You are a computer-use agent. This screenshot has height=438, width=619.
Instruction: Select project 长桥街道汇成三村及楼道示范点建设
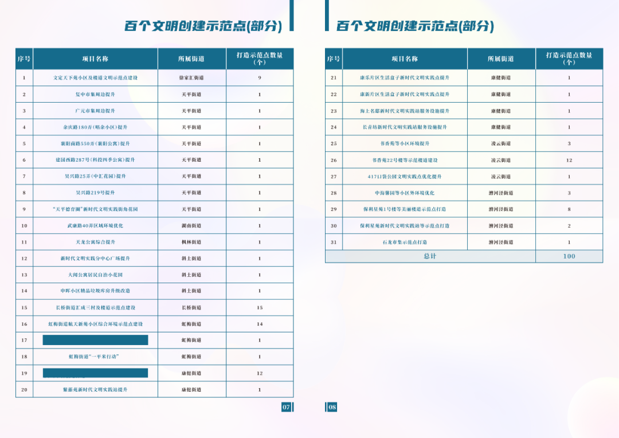95,308
